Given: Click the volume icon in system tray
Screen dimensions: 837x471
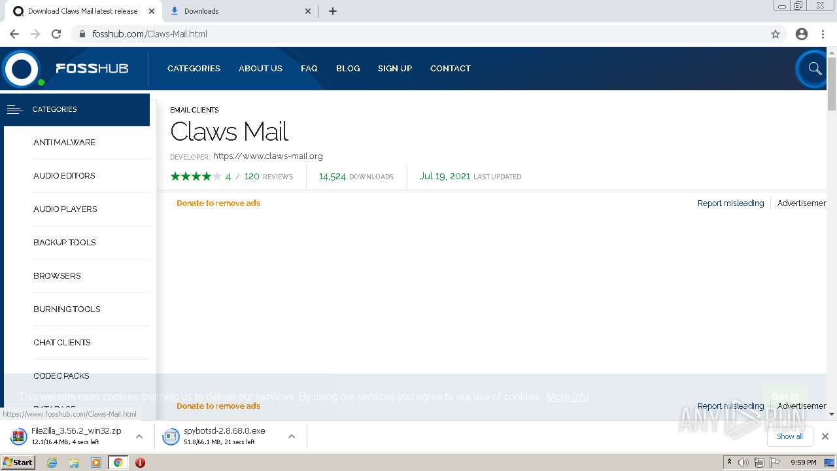Looking at the screenshot, I should (x=743, y=462).
